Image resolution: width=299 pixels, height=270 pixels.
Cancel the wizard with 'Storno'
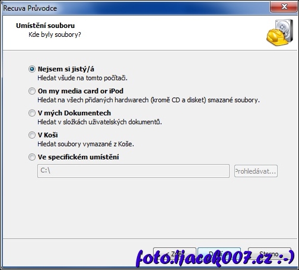pos(269,254)
